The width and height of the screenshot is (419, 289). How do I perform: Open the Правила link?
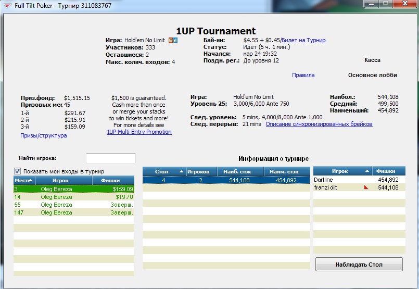pos(303,75)
